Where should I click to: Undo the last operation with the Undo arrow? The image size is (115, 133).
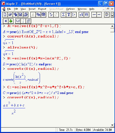51,15
